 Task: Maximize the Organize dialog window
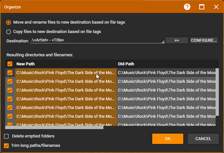pos(202,7)
